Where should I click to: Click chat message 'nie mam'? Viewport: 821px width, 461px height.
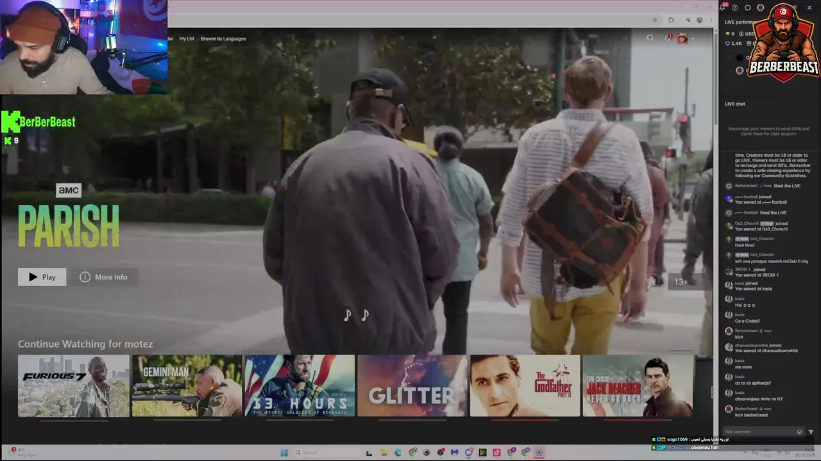[x=743, y=368]
